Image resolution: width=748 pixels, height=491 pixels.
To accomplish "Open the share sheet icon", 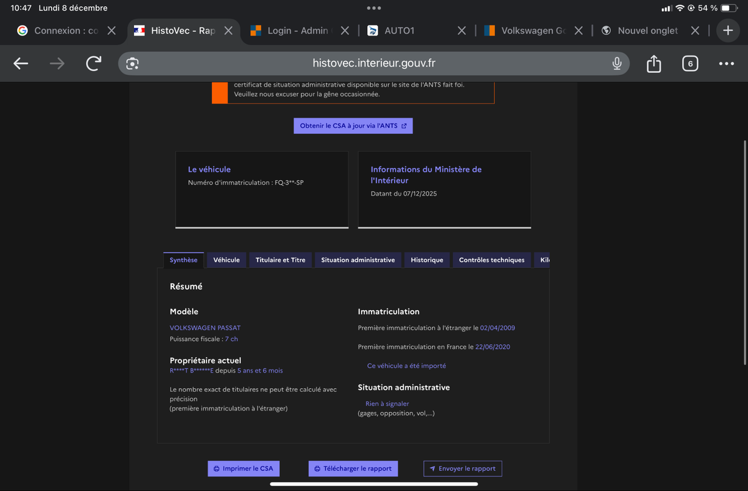I will [x=653, y=64].
